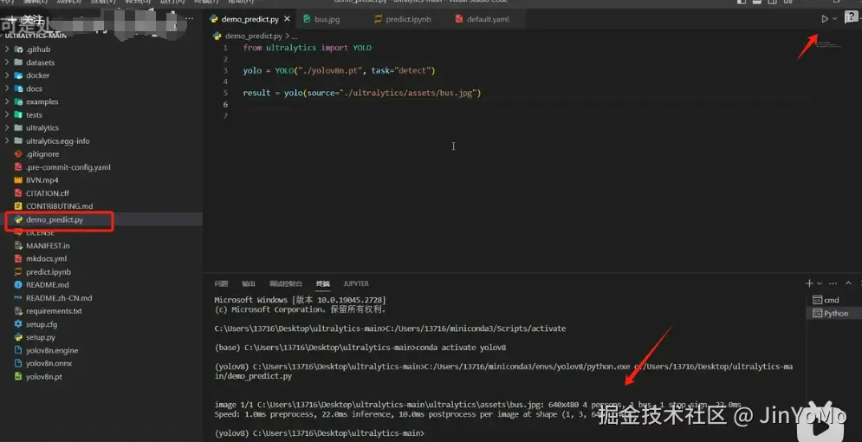This screenshot has width=862, height=442.
Task: Maximize the panel with the up chevron
Action: click(x=848, y=283)
